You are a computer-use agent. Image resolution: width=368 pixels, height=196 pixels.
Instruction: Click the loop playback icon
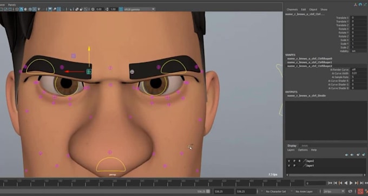point(350,191)
